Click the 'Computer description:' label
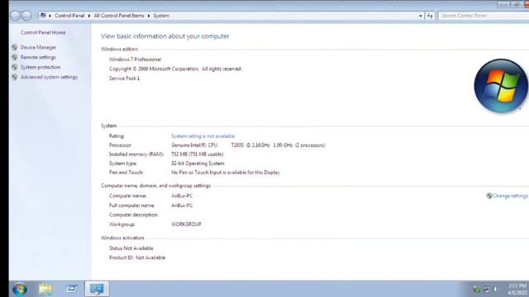This screenshot has width=529, height=297. coord(134,214)
